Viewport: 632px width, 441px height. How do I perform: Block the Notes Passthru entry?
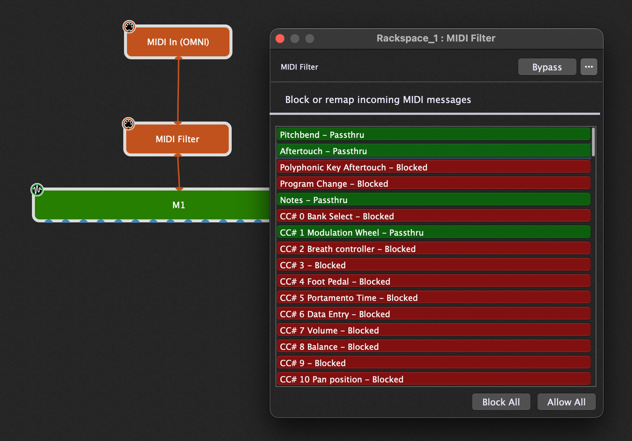[433, 200]
